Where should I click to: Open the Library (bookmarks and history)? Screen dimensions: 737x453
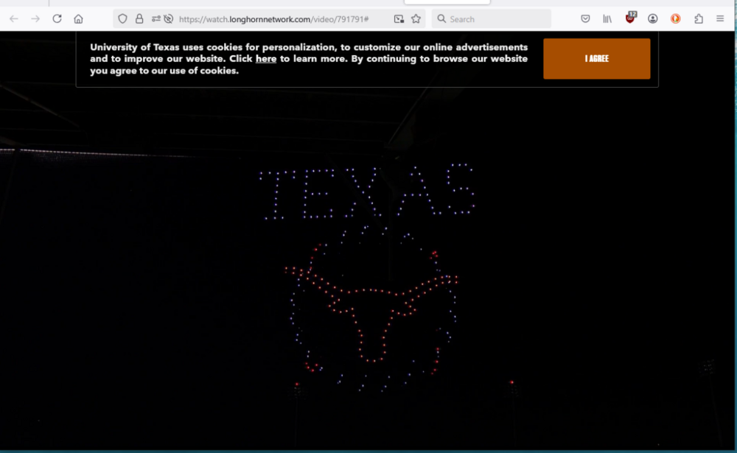coord(607,18)
